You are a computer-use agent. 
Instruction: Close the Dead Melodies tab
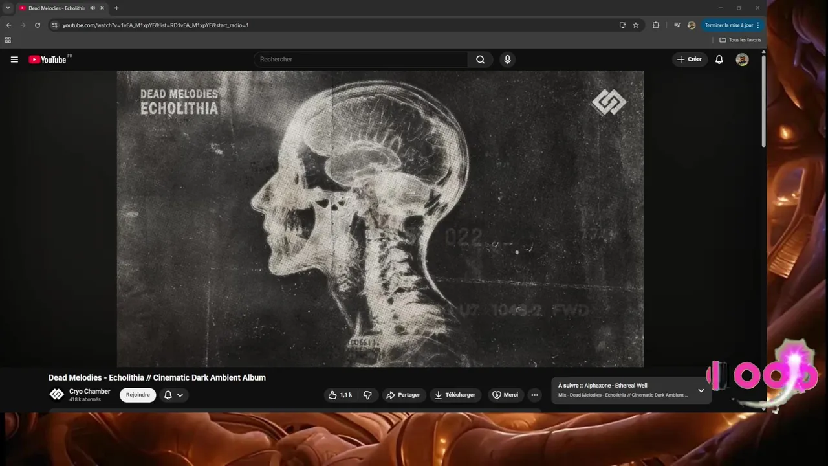pos(102,8)
